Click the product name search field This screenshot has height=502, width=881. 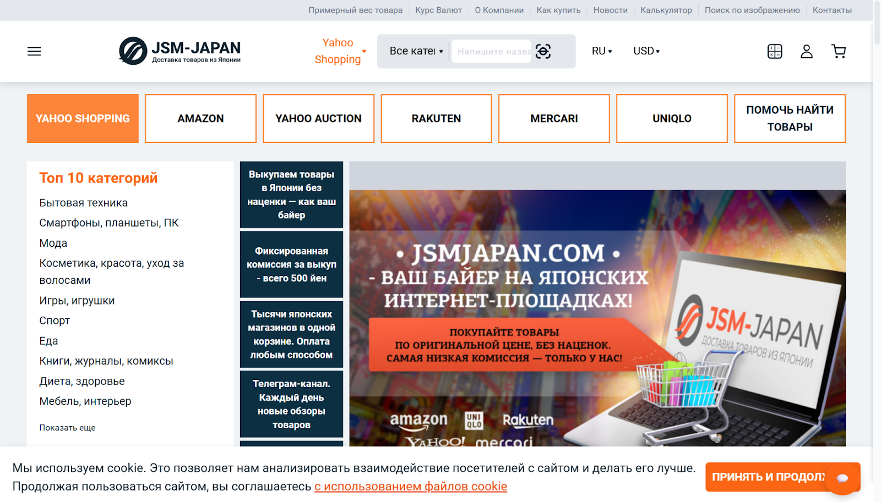coord(491,51)
